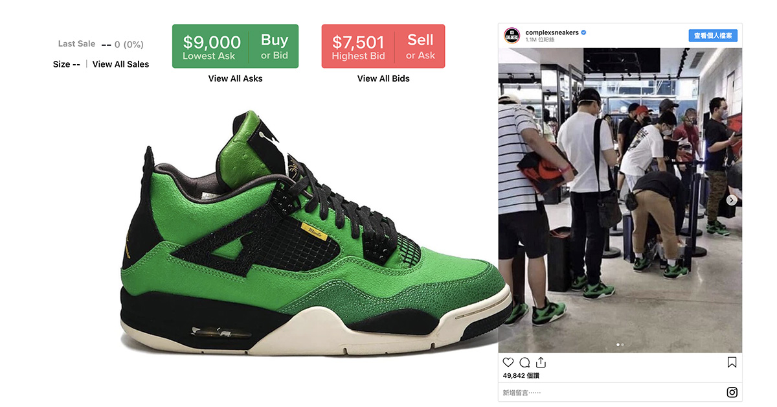This screenshot has width=777, height=407.
Task: Open comments via speech bubble icon
Action: 525,362
